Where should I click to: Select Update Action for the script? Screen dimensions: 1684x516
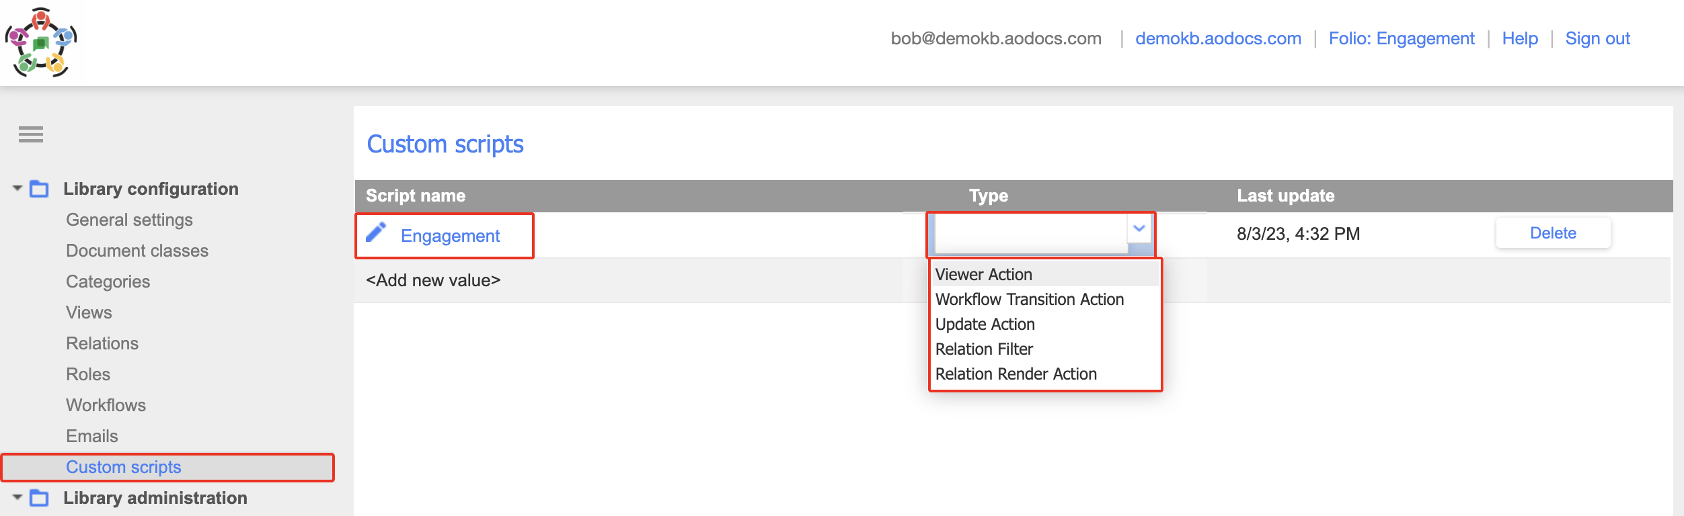pos(985,324)
